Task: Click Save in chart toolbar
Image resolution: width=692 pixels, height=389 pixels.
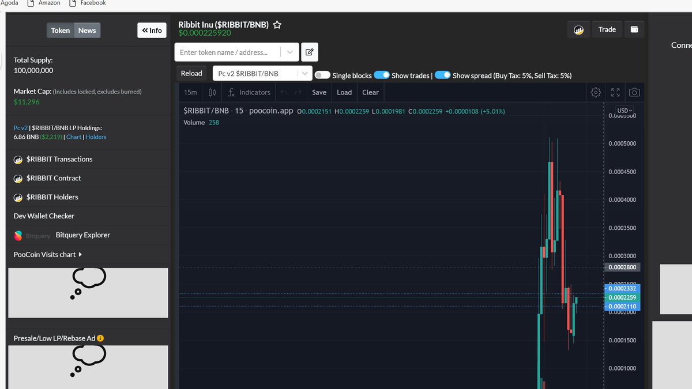Action: click(319, 92)
